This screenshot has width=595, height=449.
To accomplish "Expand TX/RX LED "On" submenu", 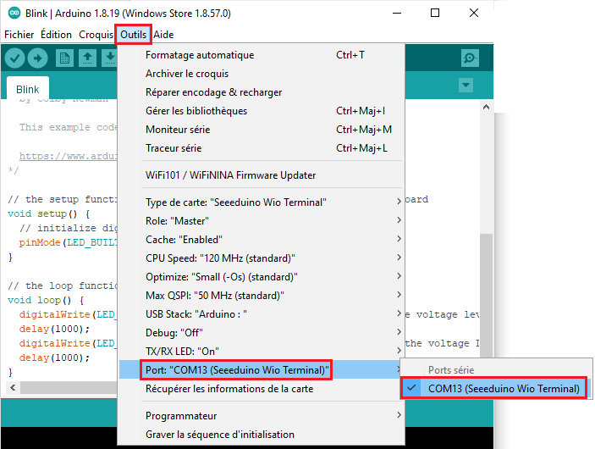I will pyautogui.click(x=261, y=351).
